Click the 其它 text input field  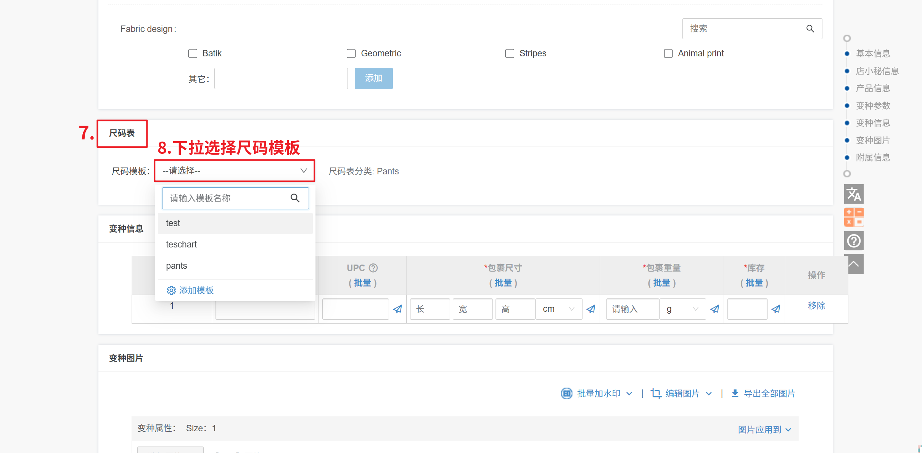tap(281, 78)
